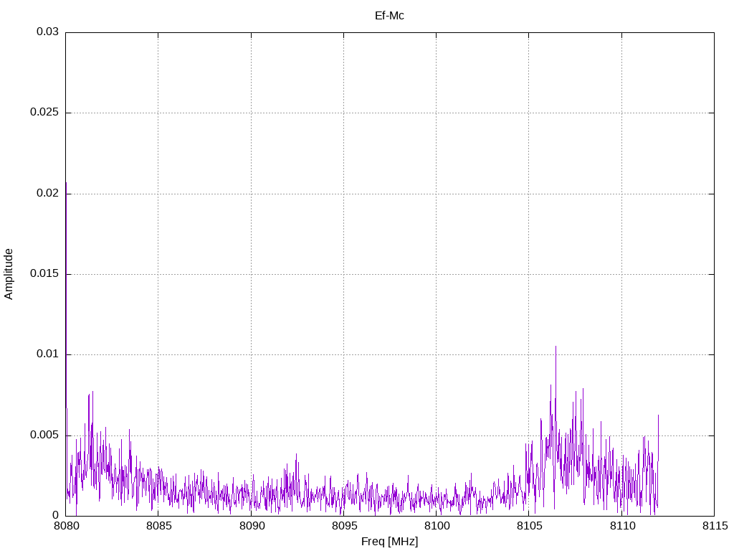The width and height of the screenshot is (734, 551).
Task: Click the 8080 x-axis tick label
Action: (66, 526)
